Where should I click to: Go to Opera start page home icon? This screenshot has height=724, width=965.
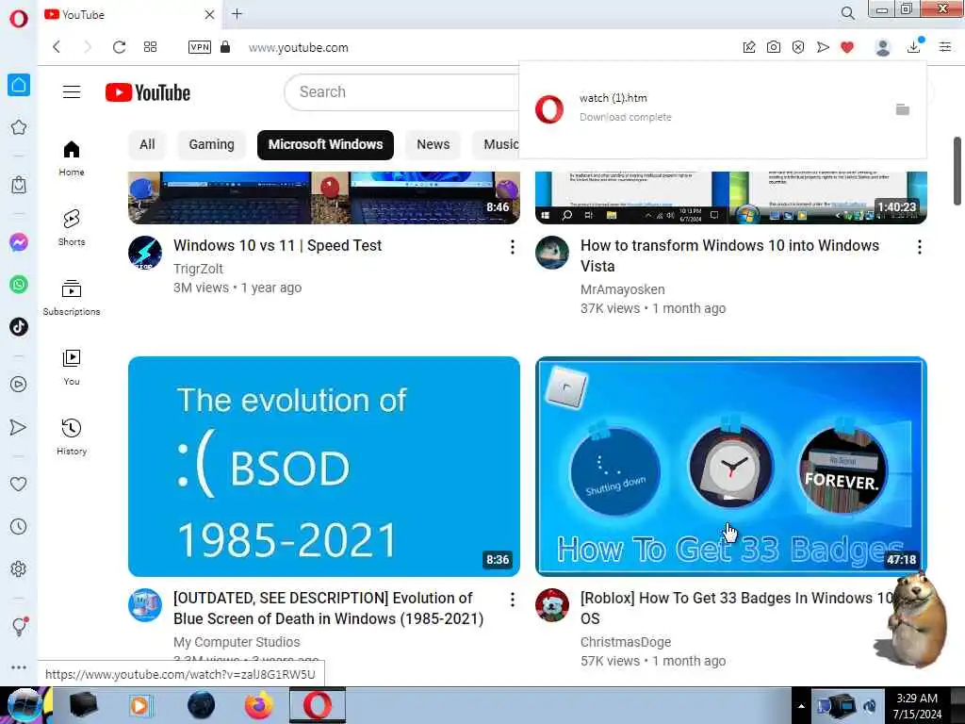point(19,85)
